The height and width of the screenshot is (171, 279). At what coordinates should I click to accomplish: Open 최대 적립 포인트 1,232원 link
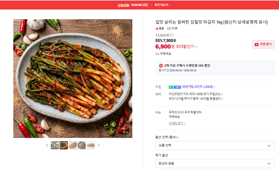[198, 87]
